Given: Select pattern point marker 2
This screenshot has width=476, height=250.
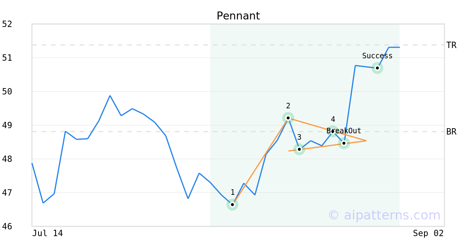Looking at the screenshot, I should [288, 118].
